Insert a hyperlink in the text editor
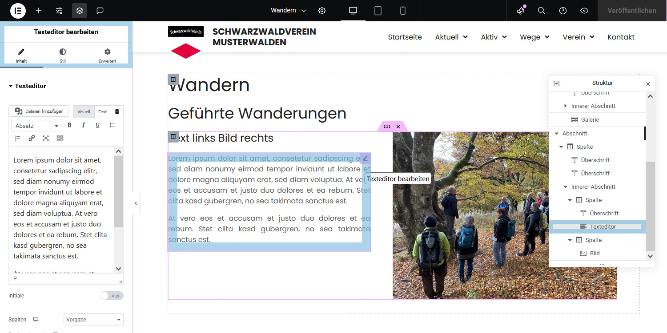Screen dimensions: 667x333 [x=32, y=138]
